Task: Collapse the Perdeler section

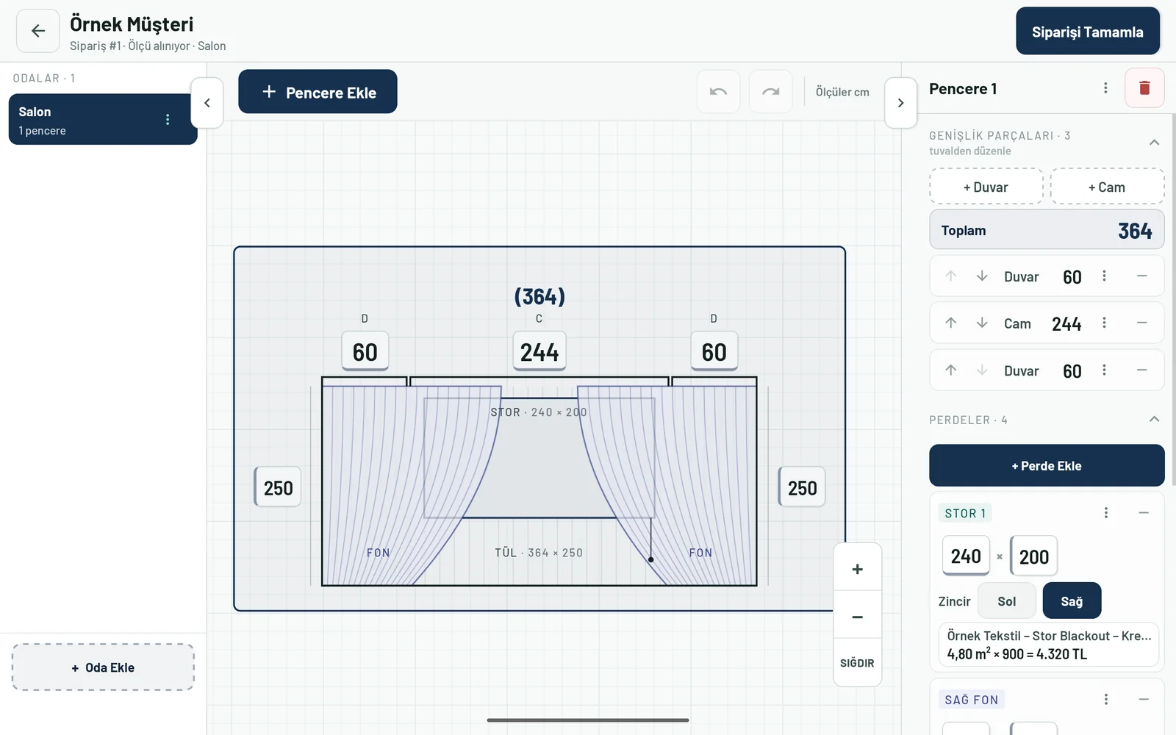Action: coord(1154,419)
